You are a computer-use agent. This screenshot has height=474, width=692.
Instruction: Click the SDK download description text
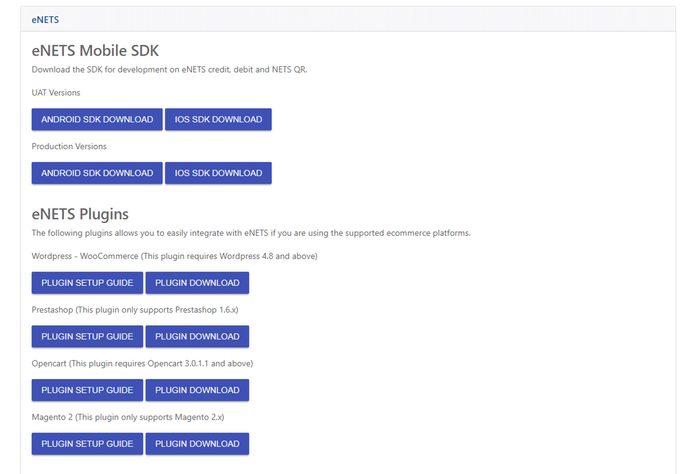(170, 70)
